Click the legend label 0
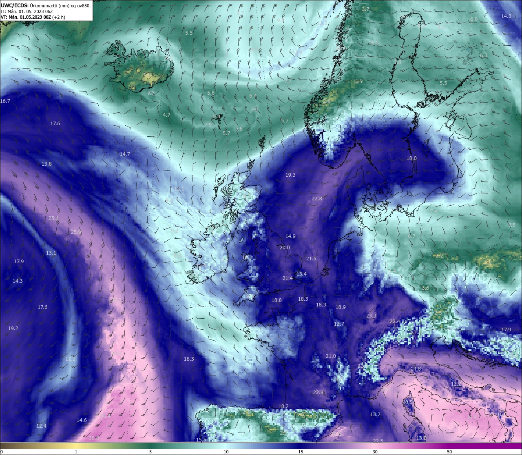The image size is (522, 455). tap(2, 452)
